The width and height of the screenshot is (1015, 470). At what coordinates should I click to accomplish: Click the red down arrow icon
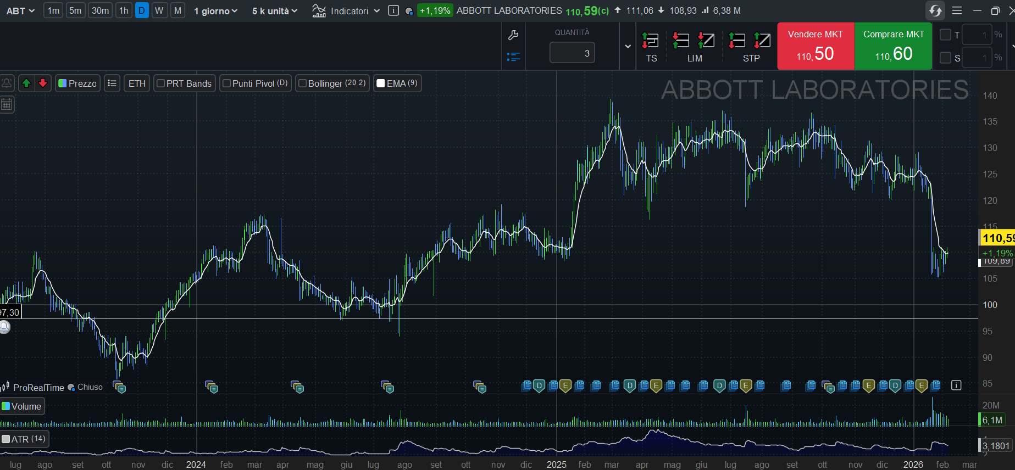[x=43, y=83]
